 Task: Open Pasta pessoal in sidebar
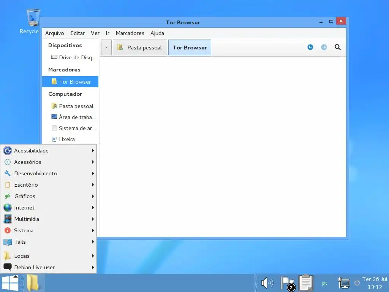coord(70,106)
